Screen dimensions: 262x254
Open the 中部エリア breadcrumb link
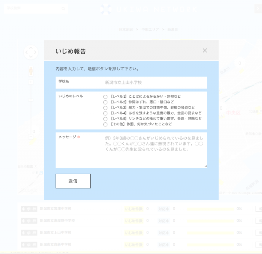[150, 30]
